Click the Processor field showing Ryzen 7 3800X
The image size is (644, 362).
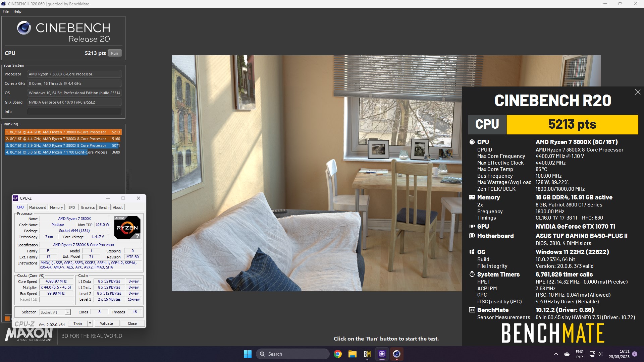click(x=74, y=74)
